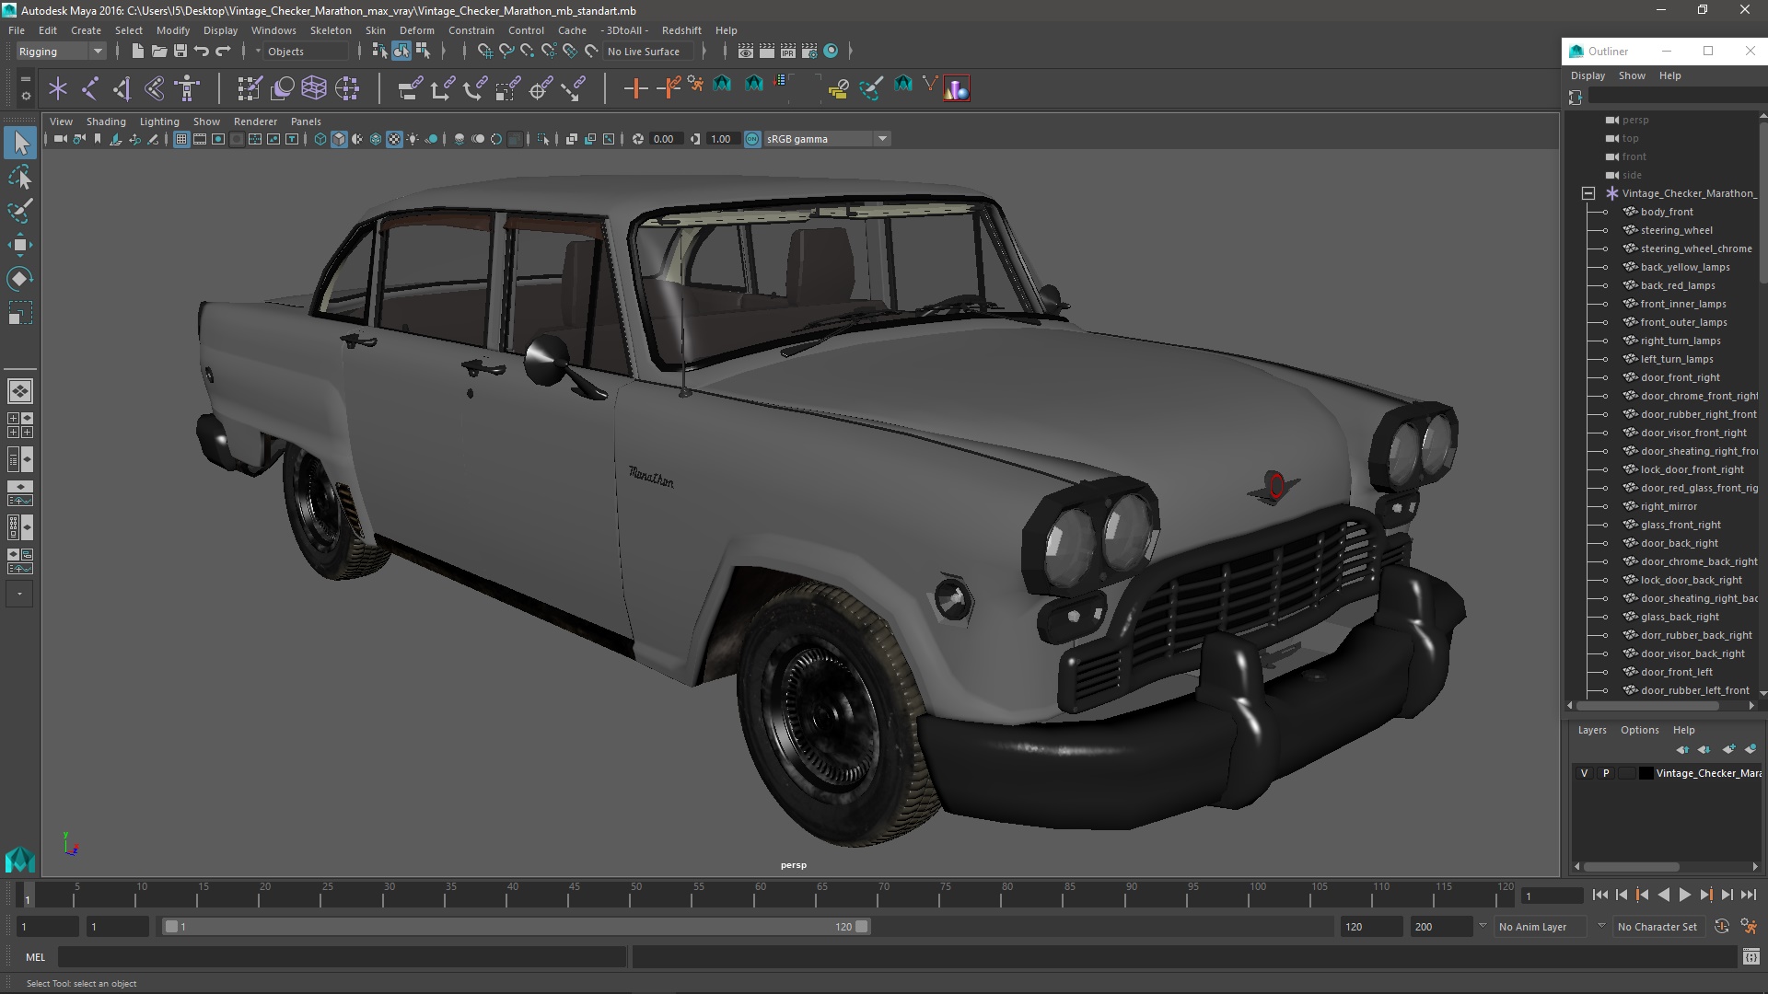Click the Lattice deformer shelf icon

[x=314, y=88]
